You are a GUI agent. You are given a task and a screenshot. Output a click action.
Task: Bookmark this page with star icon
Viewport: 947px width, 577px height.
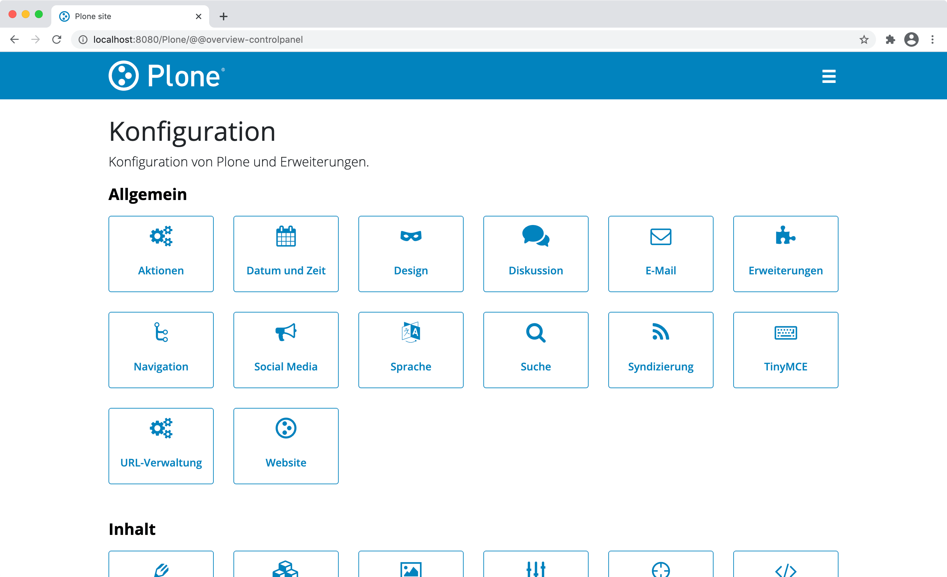pyautogui.click(x=863, y=39)
